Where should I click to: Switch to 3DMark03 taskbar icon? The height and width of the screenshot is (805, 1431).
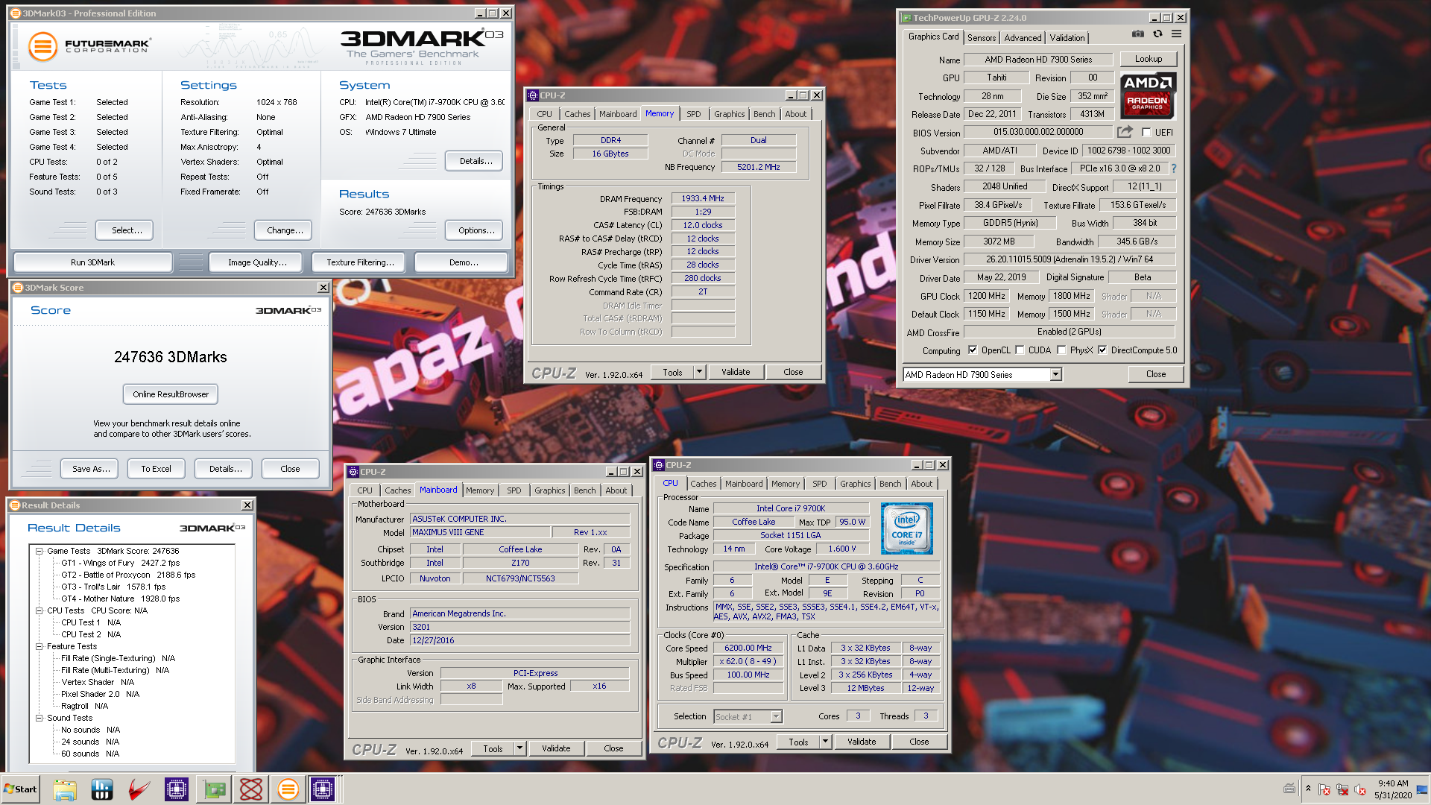click(288, 789)
